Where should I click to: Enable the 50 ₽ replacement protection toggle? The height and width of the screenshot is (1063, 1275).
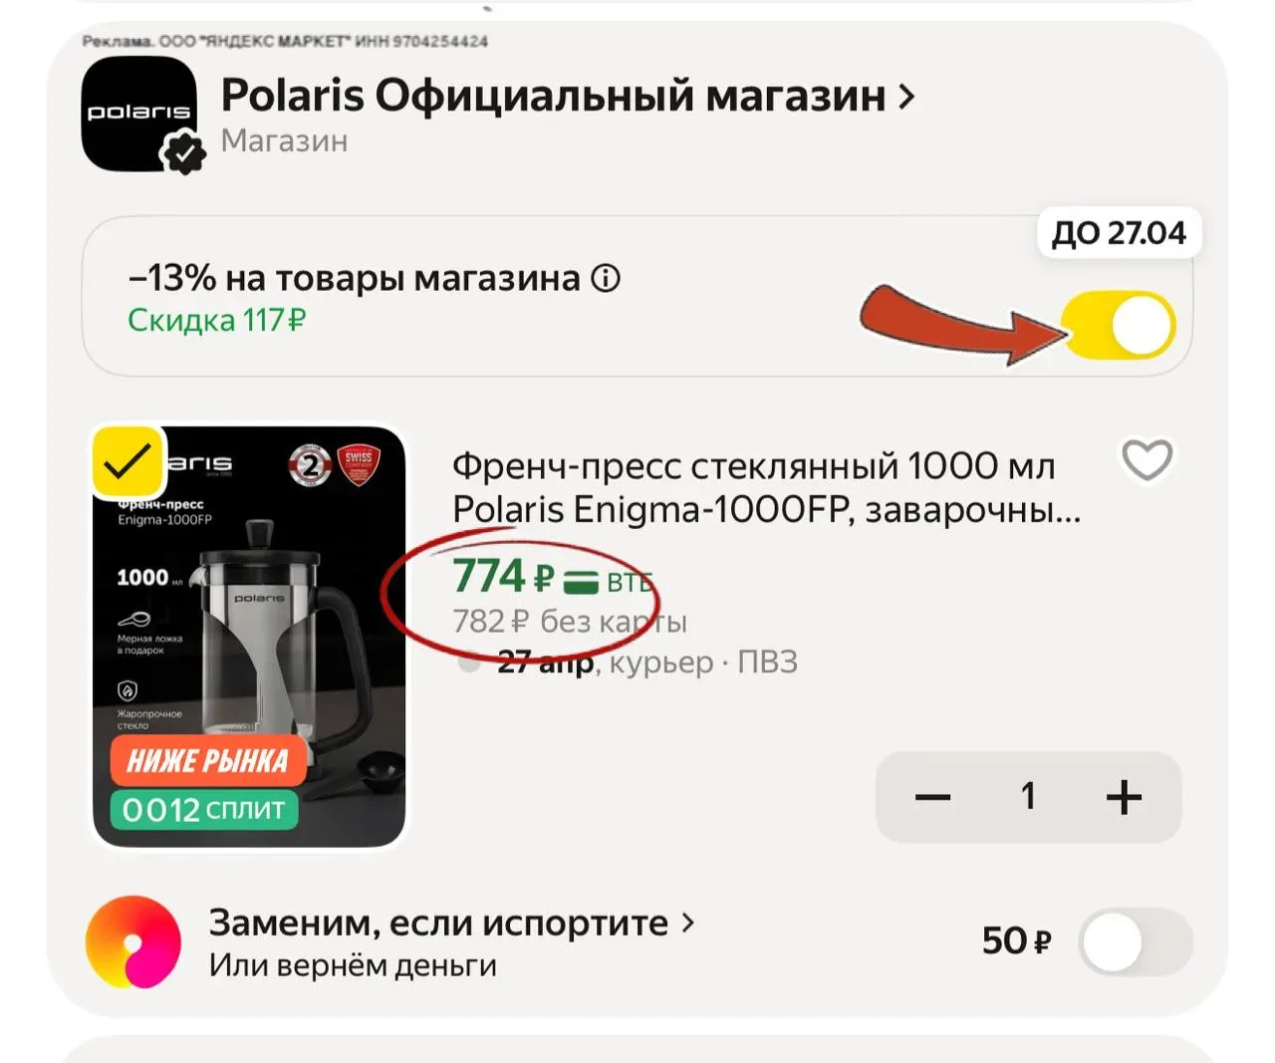pyautogui.click(x=1136, y=941)
